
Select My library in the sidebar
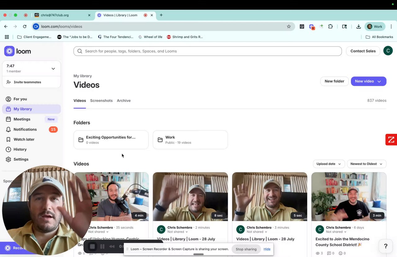point(31,109)
